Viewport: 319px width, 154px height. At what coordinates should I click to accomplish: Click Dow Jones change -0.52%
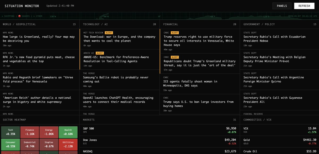pos(232,144)
